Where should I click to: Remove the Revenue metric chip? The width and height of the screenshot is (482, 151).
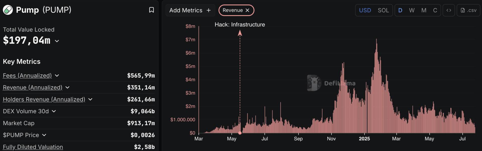pyautogui.click(x=248, y=10)
